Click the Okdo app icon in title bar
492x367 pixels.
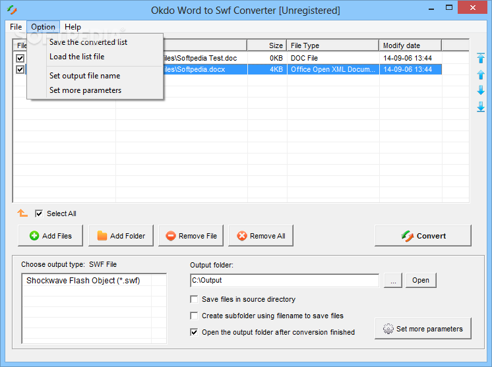[12, 10]
